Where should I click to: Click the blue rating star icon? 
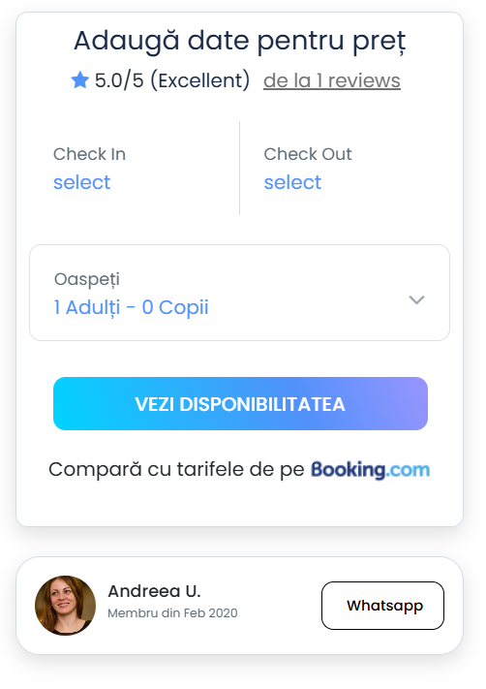tap(80, 80)
